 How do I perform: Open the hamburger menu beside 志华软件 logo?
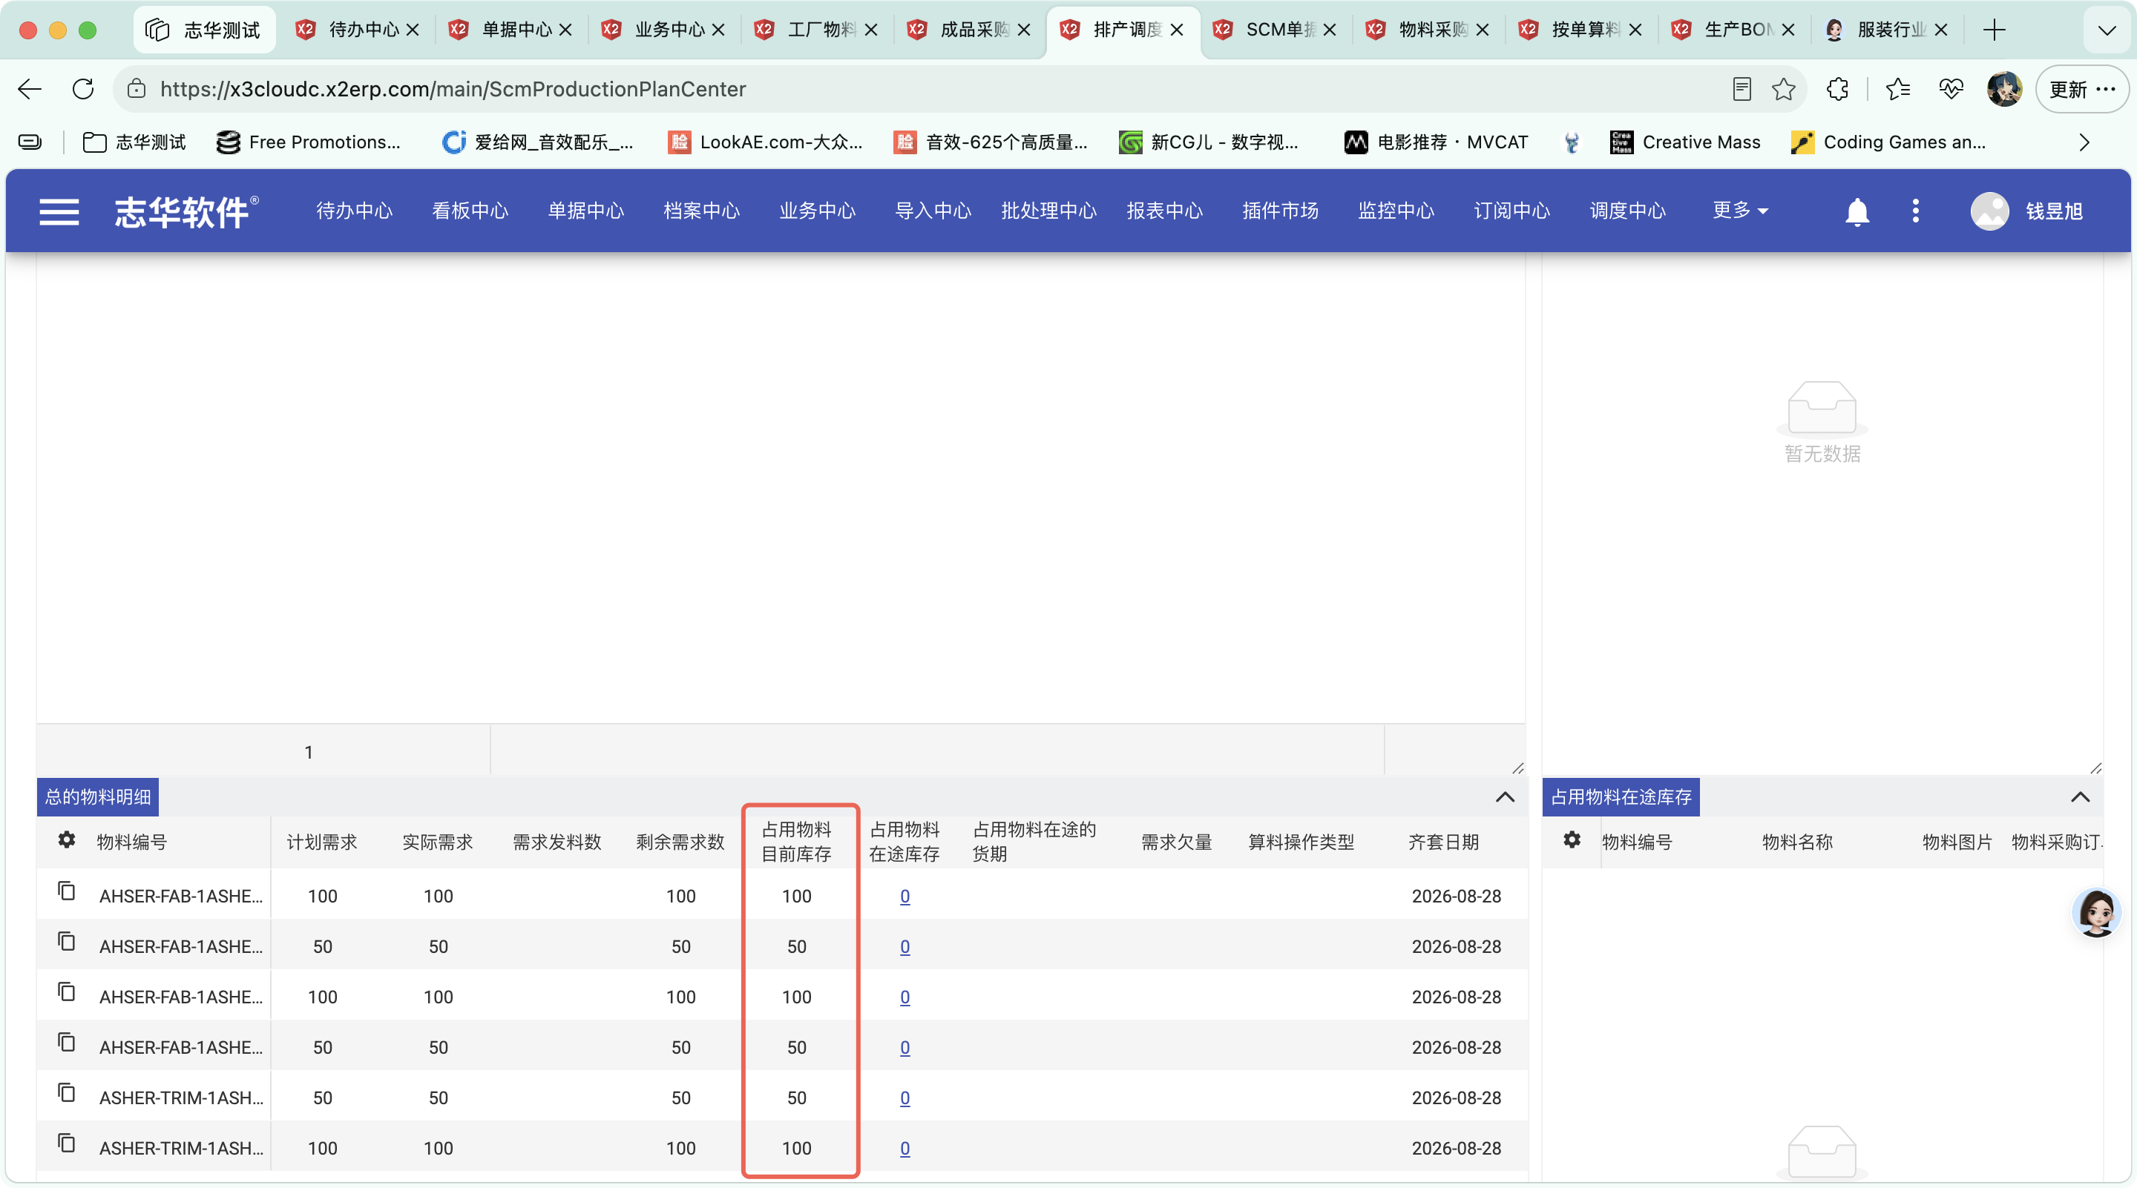[59, 211]
